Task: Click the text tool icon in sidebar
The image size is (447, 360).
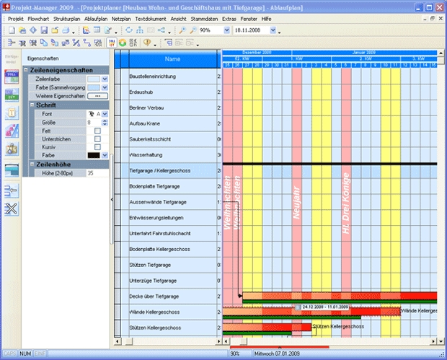Action: 12,113
